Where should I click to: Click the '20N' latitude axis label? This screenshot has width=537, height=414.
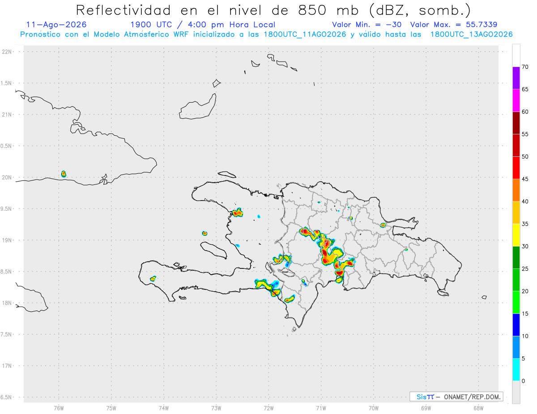(7, 177)
